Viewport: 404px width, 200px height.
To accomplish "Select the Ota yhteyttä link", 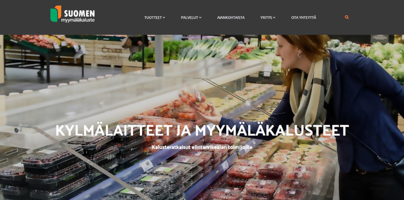I will (x=304, y=18).
